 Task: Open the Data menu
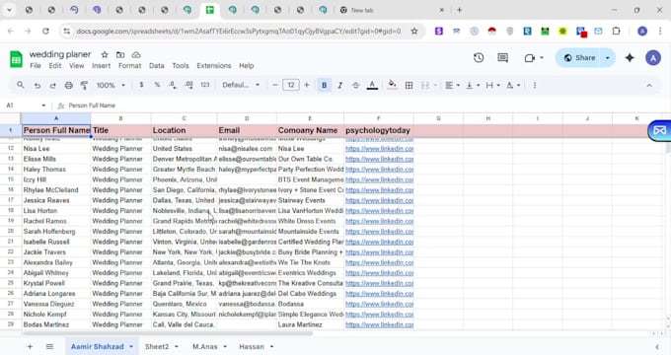(x=157, y=66)
